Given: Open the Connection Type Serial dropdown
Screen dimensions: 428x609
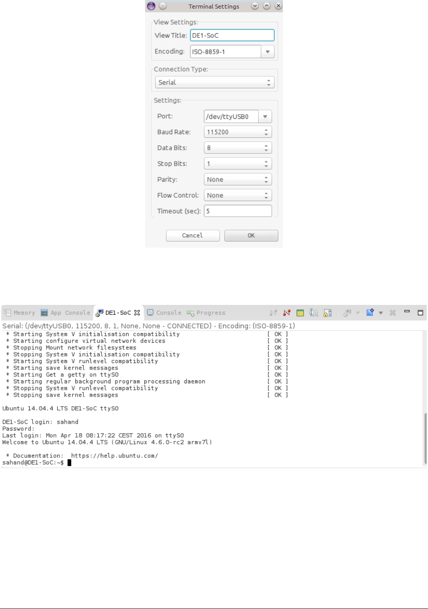Looking at the screenshot, I should point(214,82).
